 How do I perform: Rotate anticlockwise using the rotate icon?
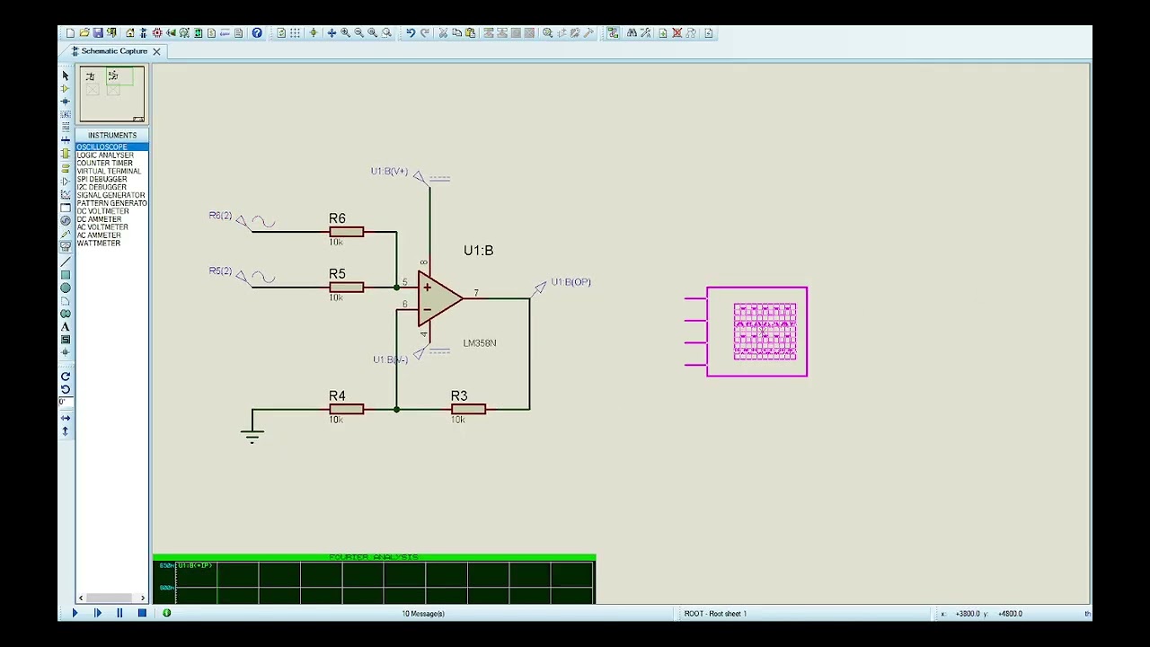coord(65,389)
